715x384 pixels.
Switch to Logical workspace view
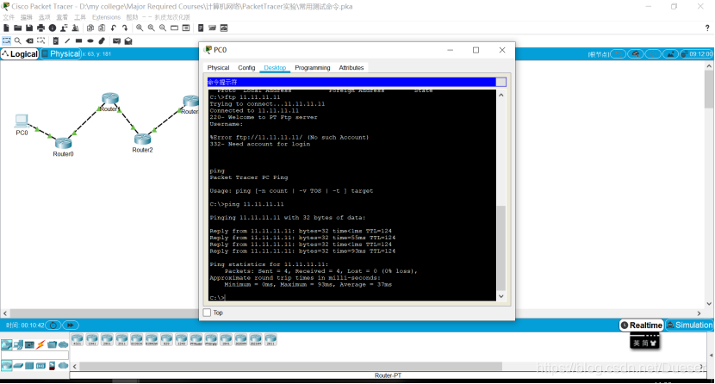point(20,53)
